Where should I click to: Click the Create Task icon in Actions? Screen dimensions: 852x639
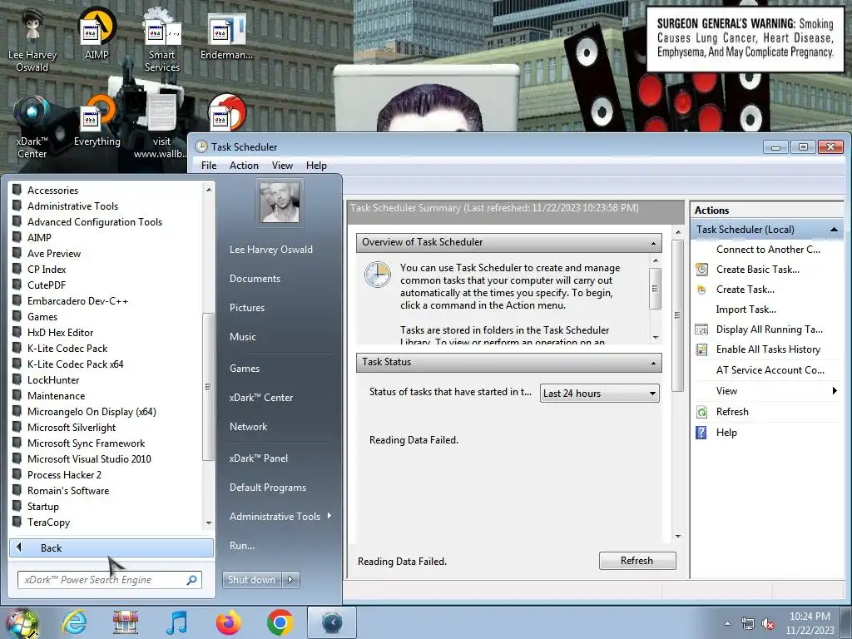click(701, 290)
